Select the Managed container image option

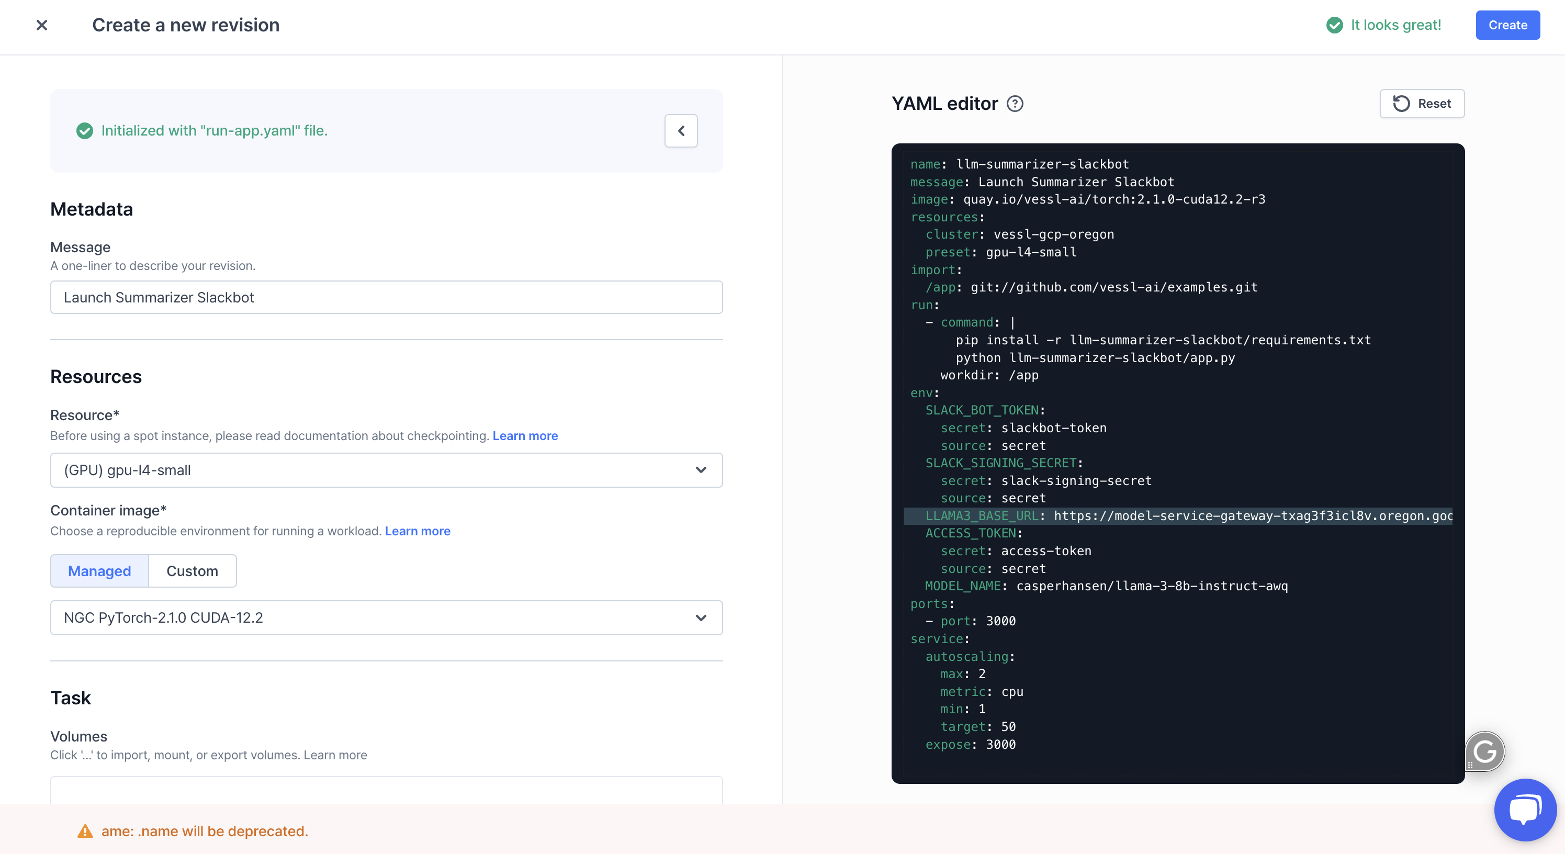pos(99,571)
